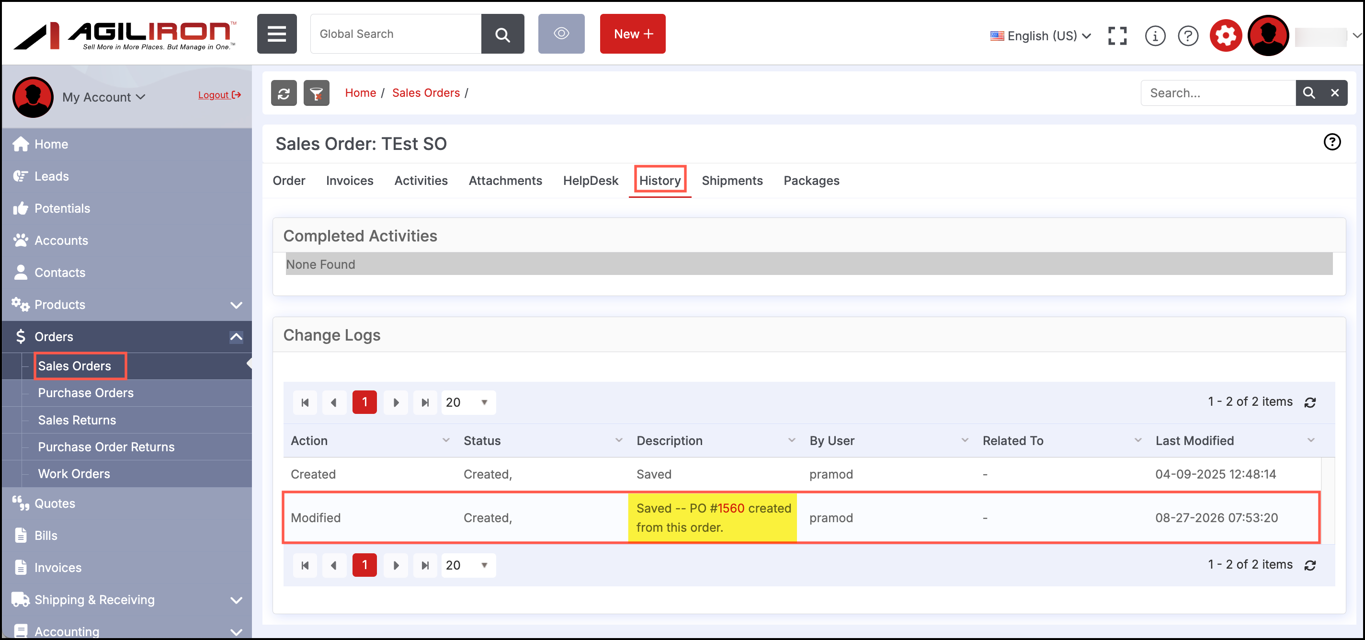The width and height of the screenshot is (1365, 640).
Task: Click the filter funnel icon
Action: pyautogui.click(x=317, y=93)
